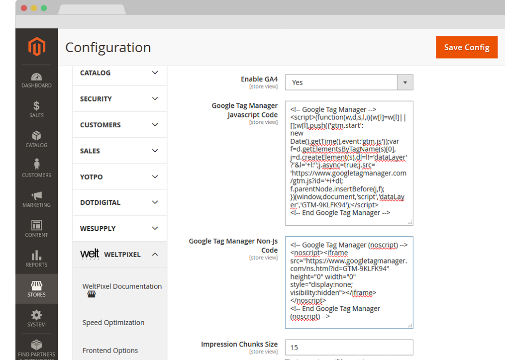This screenshot has height=360, width=505.
Task: Open the Content layout icon
Action: [x=36, y=225]
